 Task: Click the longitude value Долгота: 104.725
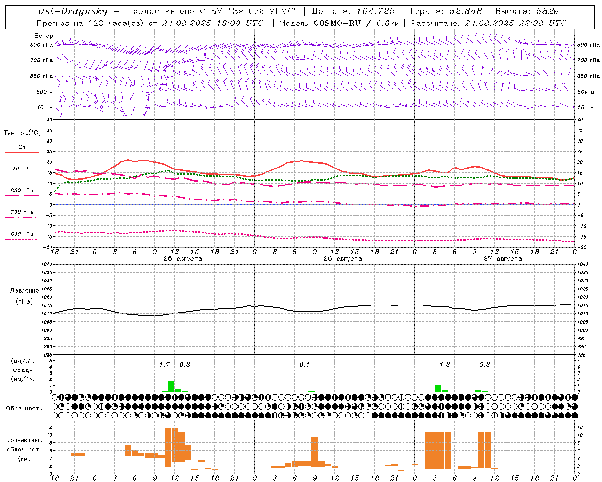pyautogui.click(x=353, y=11)
